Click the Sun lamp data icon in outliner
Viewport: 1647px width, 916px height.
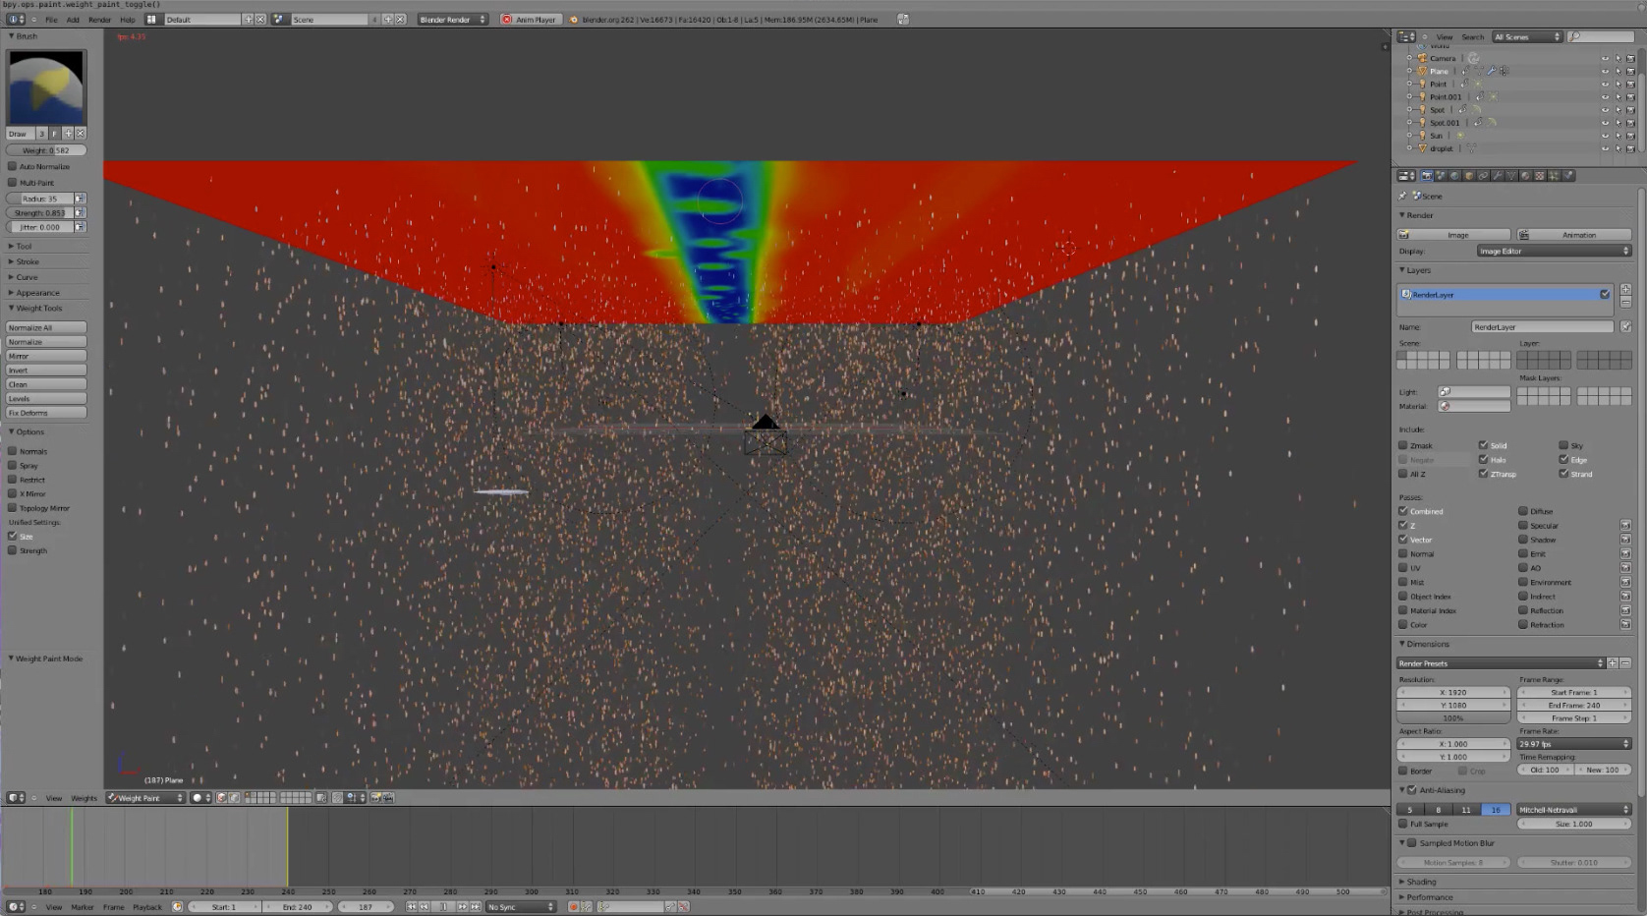tap(1460, 136)
